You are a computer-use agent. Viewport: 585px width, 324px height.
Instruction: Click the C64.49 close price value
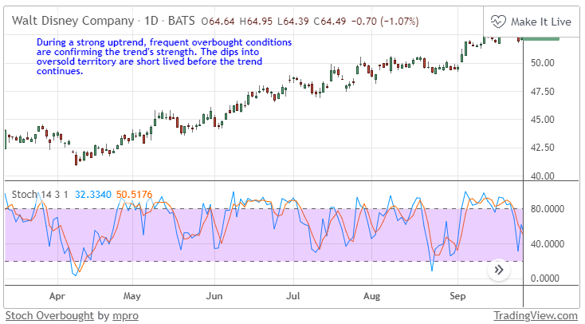pyautogui.click(x=330, y=22)
